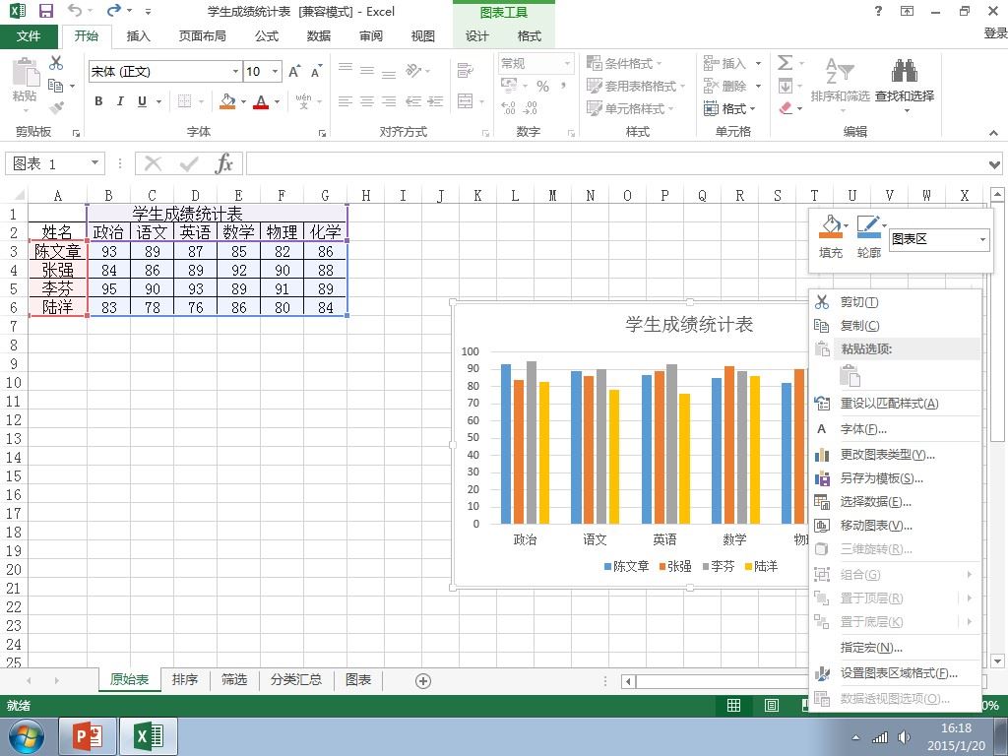
Task: Open the font name dropdown 宋体 (正文)
Action: click(x=235, y=71)
